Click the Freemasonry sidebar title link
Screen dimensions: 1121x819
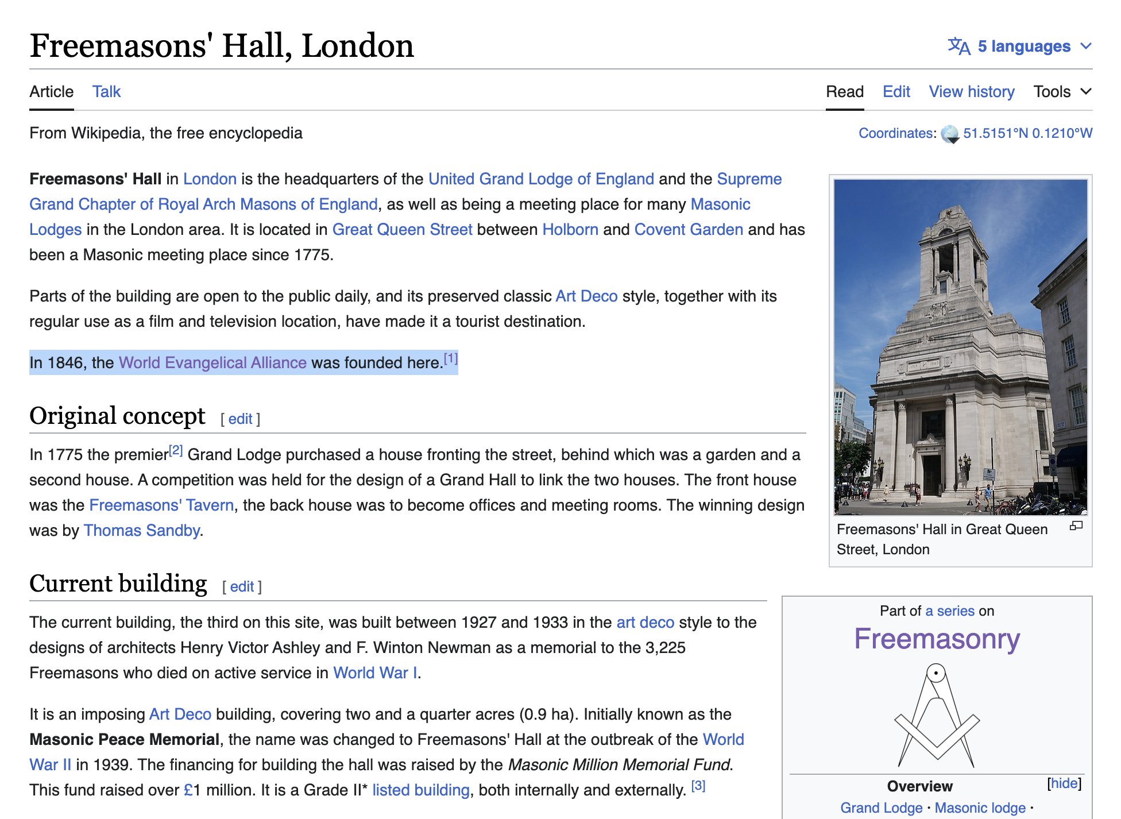point(937,639)
